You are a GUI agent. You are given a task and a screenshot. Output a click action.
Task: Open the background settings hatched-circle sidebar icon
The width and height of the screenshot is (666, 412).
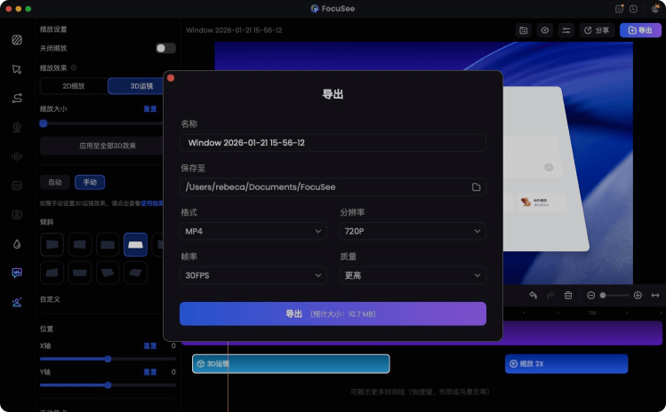17,40
